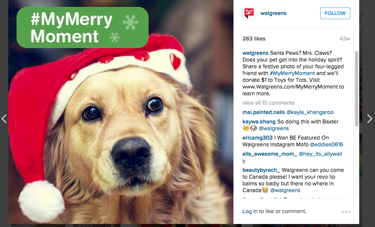Open the three-dot more options menu

point(346,212)
